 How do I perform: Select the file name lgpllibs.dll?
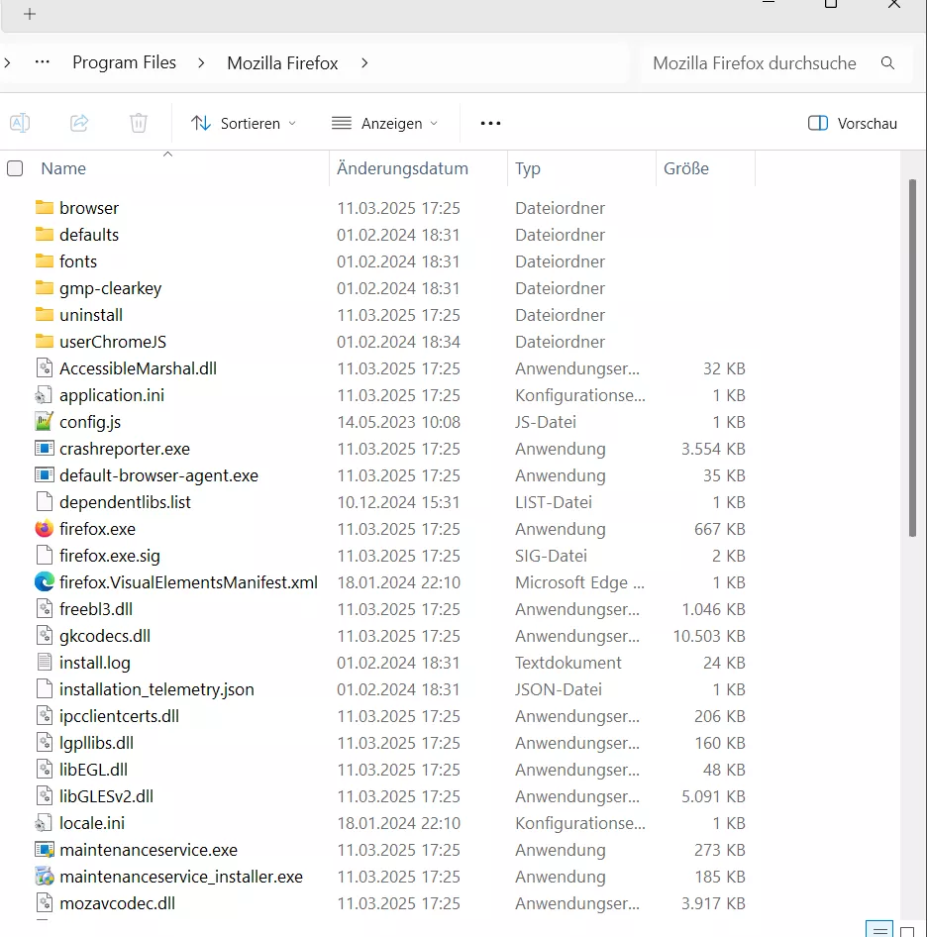click(96, 743)
